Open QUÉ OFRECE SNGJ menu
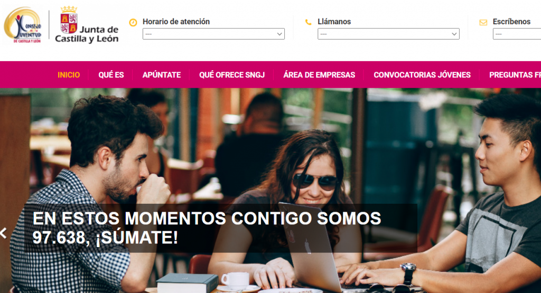 tap(232, 75)
